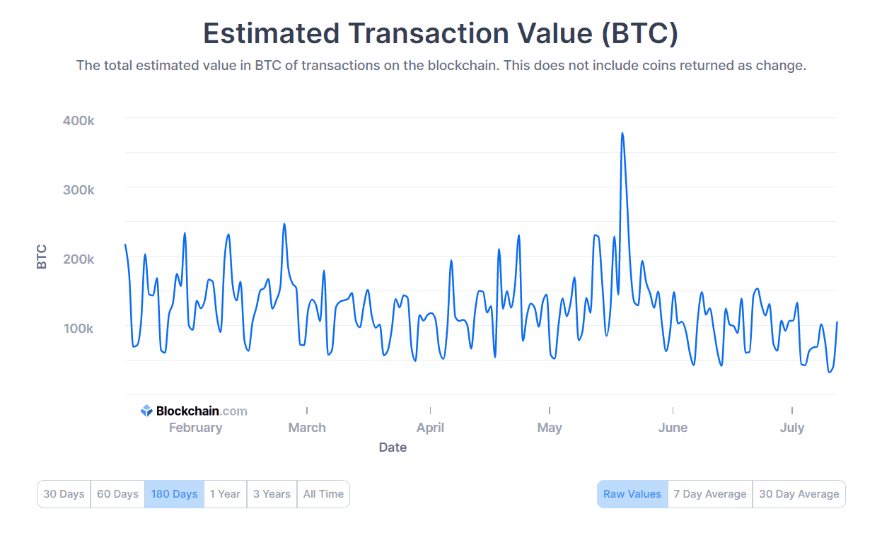Show the All Time chart
The image size is (894, 533).
(x=323, y=493)
